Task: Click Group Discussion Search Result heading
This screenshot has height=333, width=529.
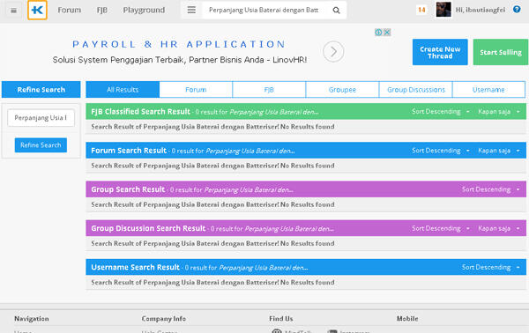Action: (x=148, y=228)
